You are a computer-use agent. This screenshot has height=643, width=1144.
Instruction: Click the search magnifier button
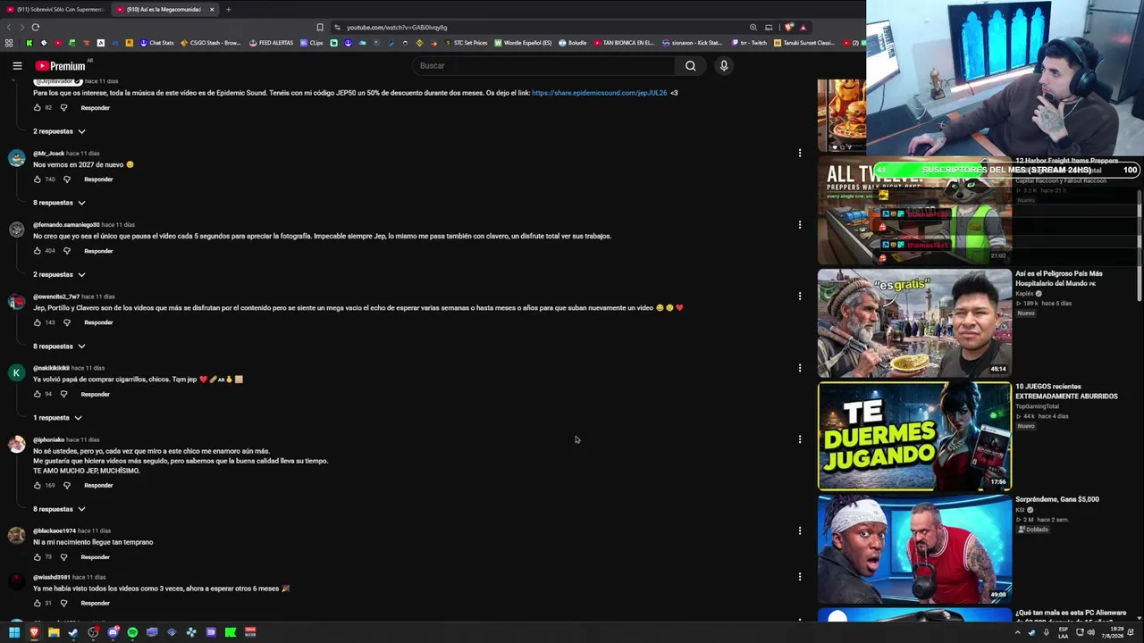[690, 65]
